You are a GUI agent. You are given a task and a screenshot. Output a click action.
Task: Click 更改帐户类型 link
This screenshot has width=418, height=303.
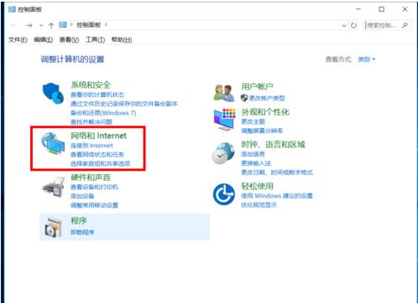(267, 98)
